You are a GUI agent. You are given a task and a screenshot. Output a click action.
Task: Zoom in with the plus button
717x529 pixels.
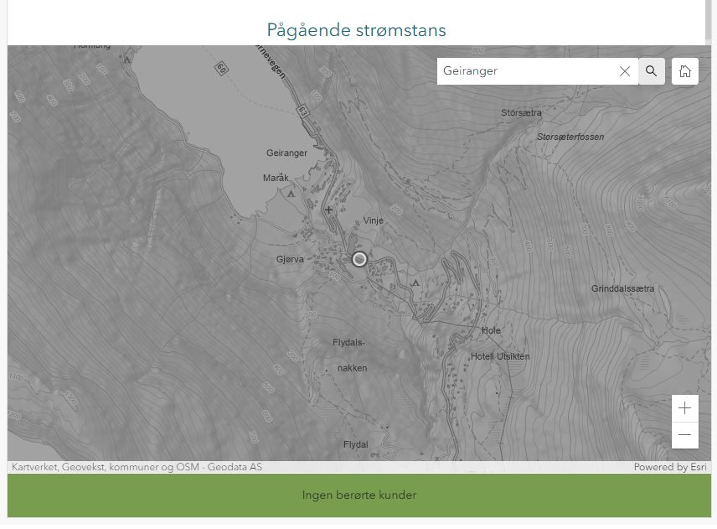point(684,408)
